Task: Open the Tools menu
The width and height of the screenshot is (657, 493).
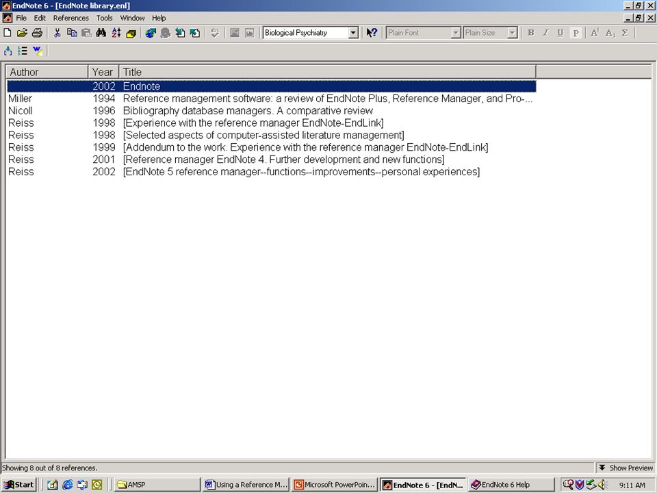Action: [104, 18]
